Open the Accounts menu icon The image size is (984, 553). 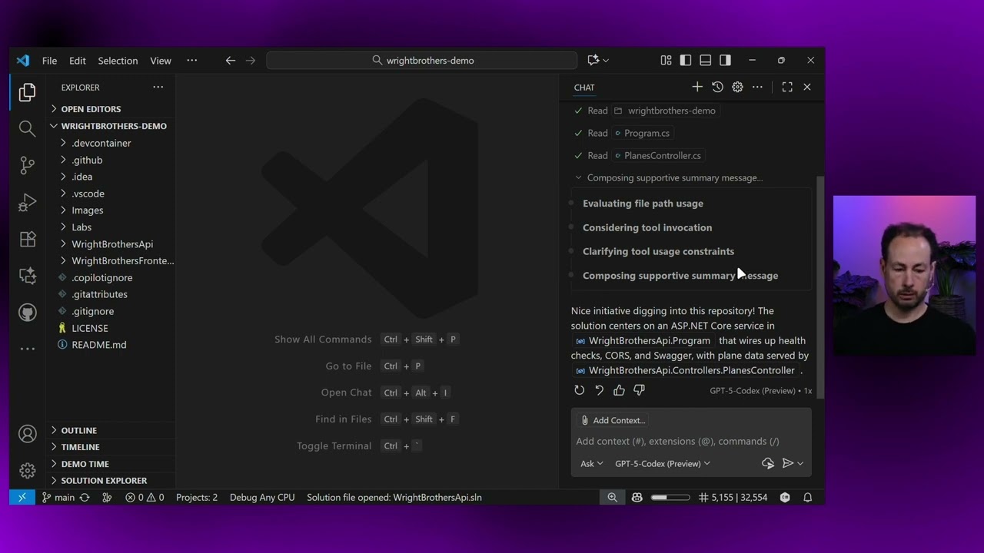[x=27, y=434]
